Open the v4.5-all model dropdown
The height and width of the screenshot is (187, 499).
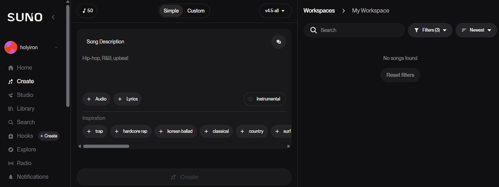click(275, 11)
